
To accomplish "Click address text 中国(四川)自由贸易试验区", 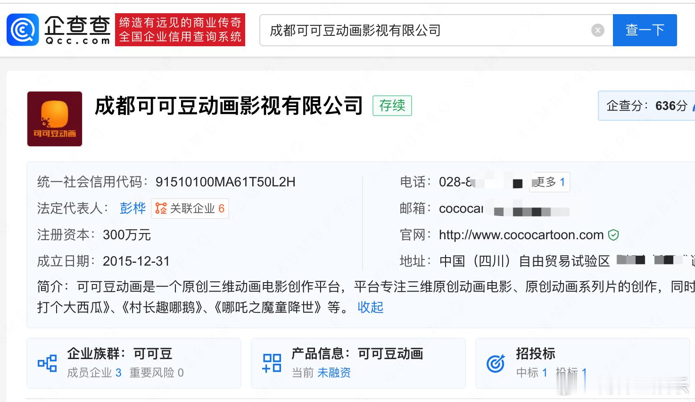I will [x=525, y=261].
